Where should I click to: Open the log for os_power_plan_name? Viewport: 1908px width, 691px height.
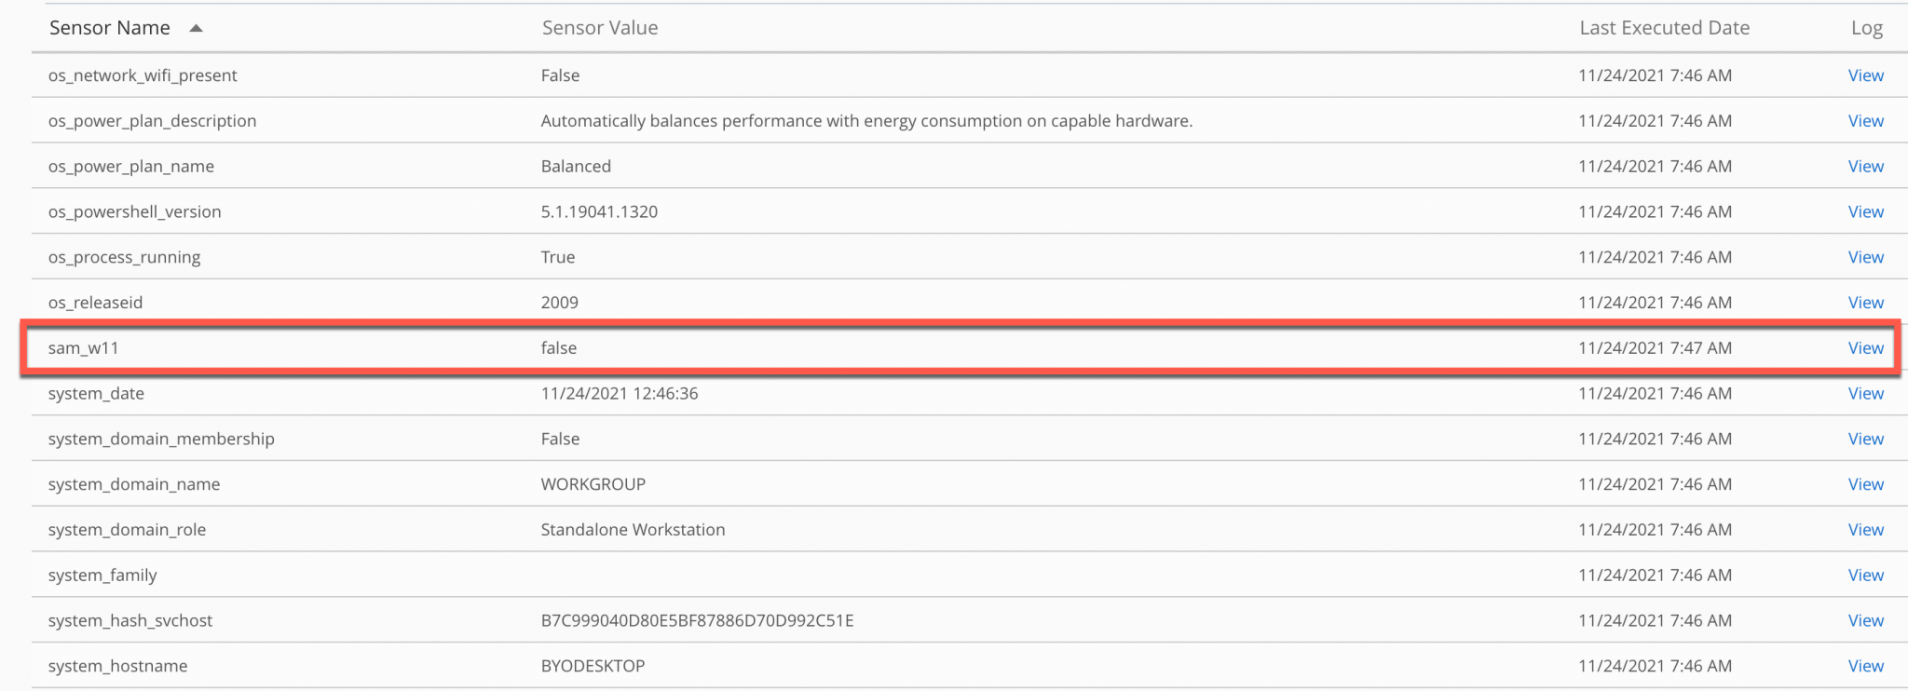(1865, 166)
